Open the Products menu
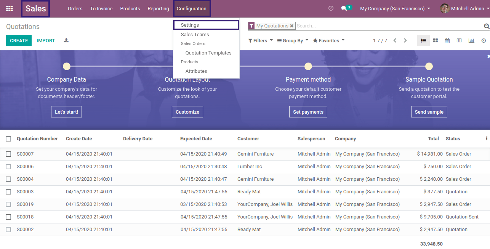The height and width of the screenshot is (249, 490). click(x=130, y=8)
